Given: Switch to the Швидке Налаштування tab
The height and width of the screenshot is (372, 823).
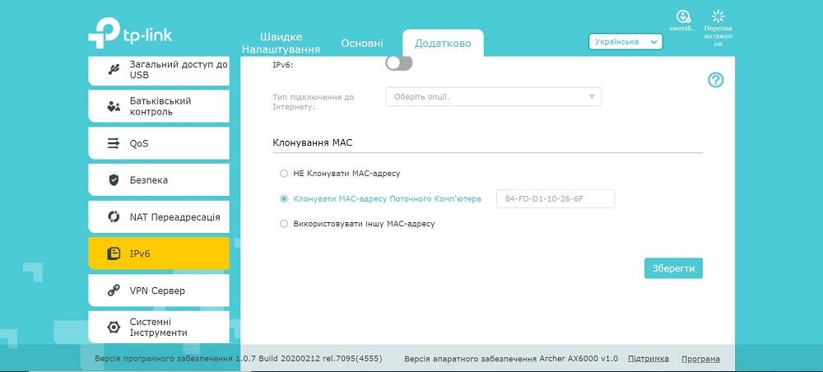Looking at the screenshot, I should coord(281,44).
